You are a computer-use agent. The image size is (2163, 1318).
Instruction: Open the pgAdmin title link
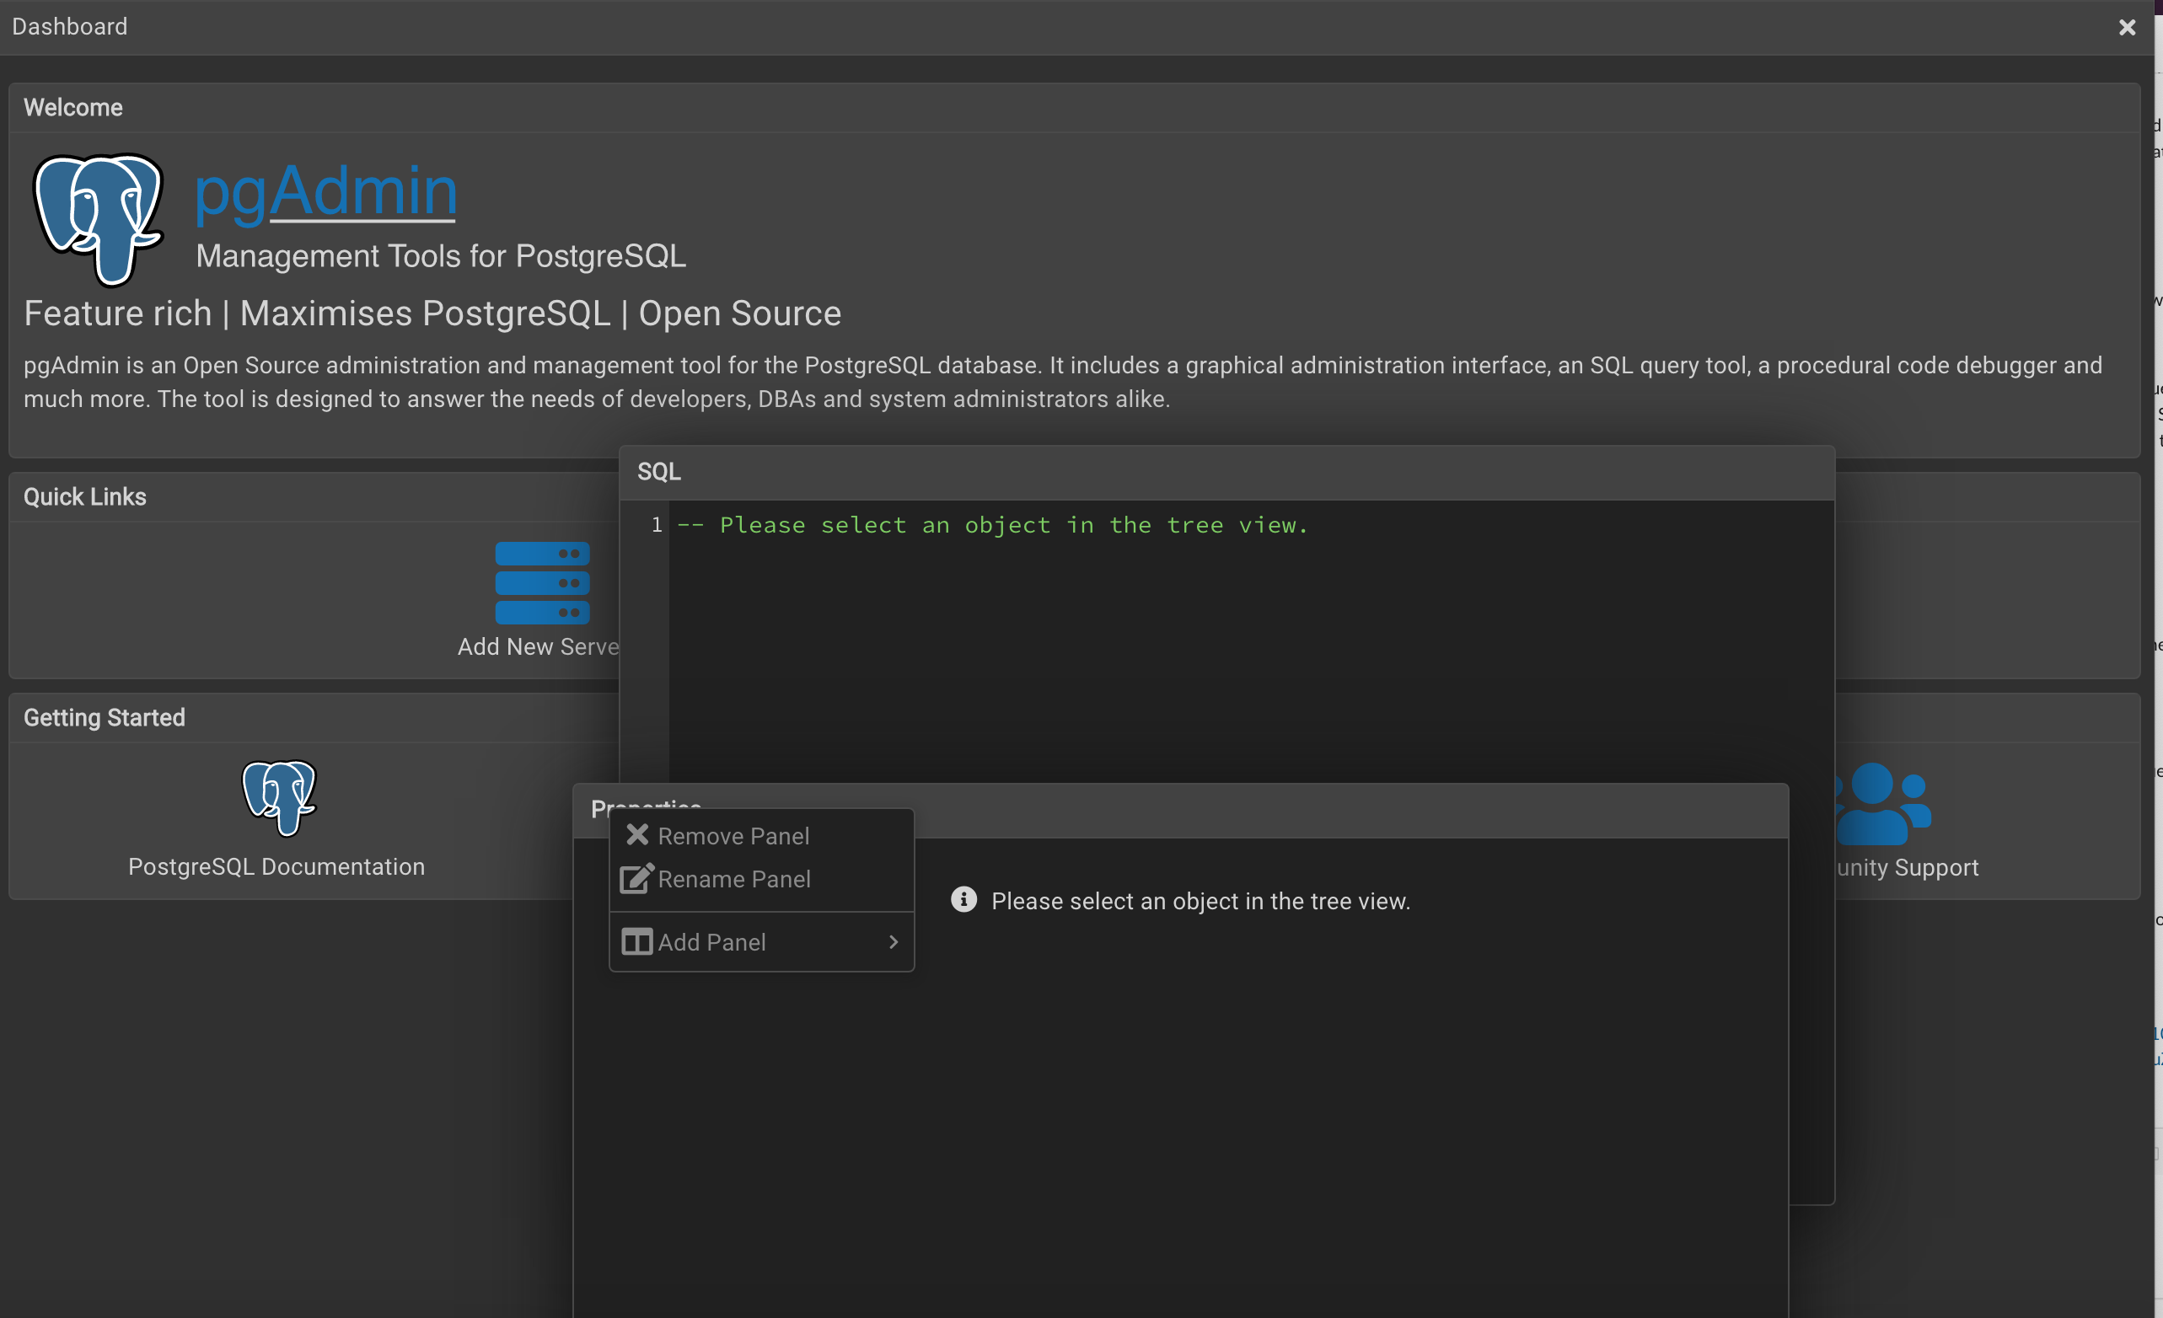325,190
